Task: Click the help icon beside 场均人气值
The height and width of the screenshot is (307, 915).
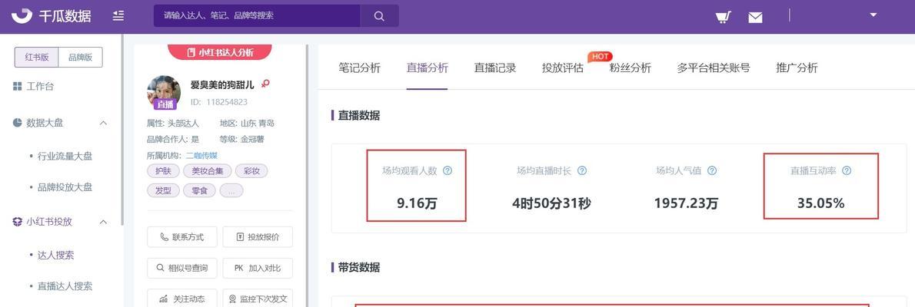Action: pyautogui.click(x=712, y=170)
